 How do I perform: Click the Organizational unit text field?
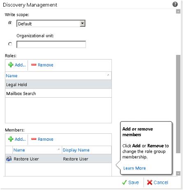[51, 44]
